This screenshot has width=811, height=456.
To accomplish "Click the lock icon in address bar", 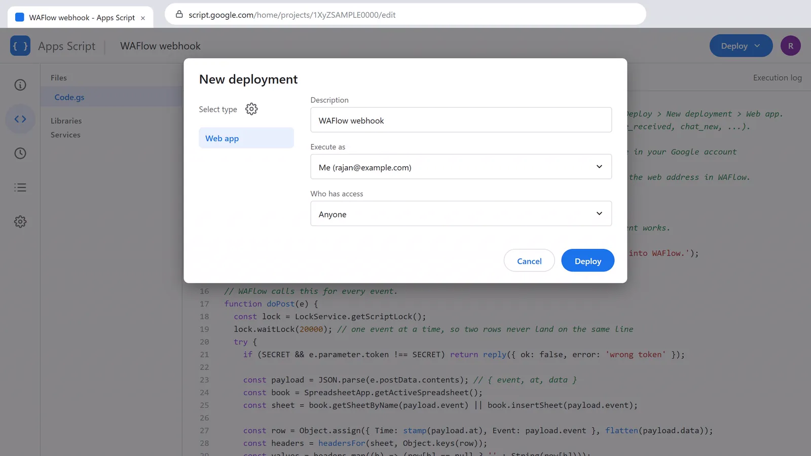I will 179,15.
